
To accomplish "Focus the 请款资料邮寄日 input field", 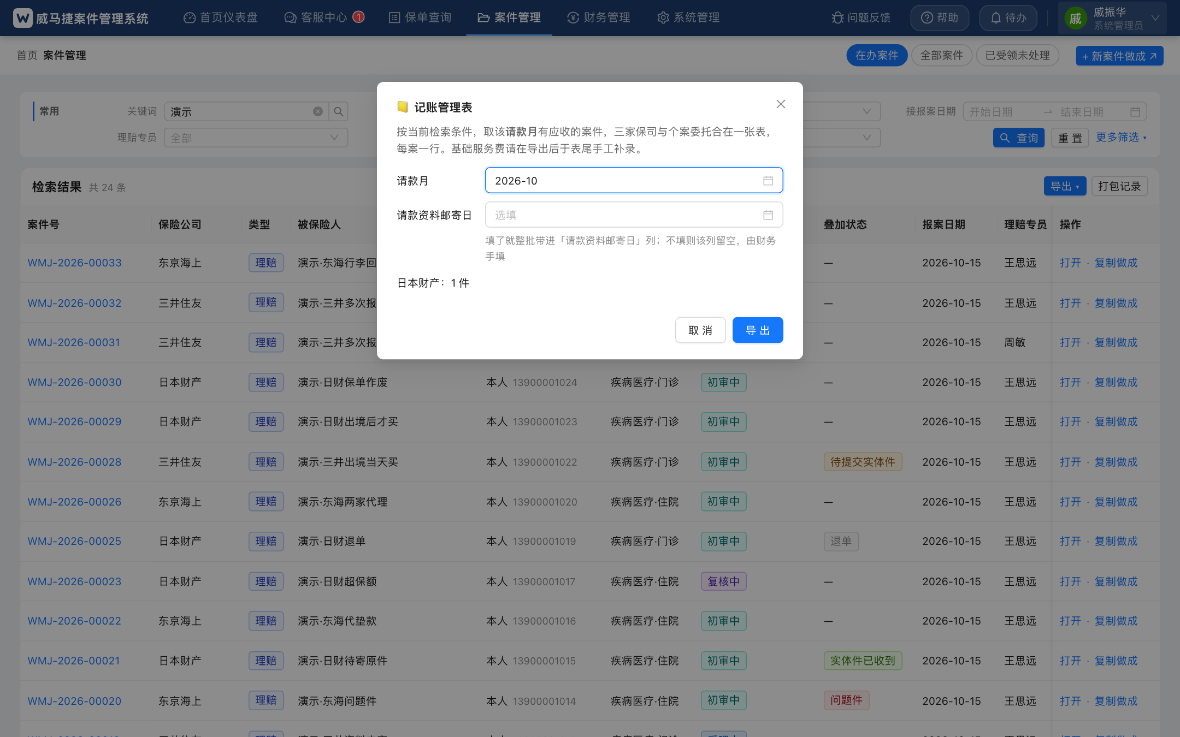I will [634, 215].
